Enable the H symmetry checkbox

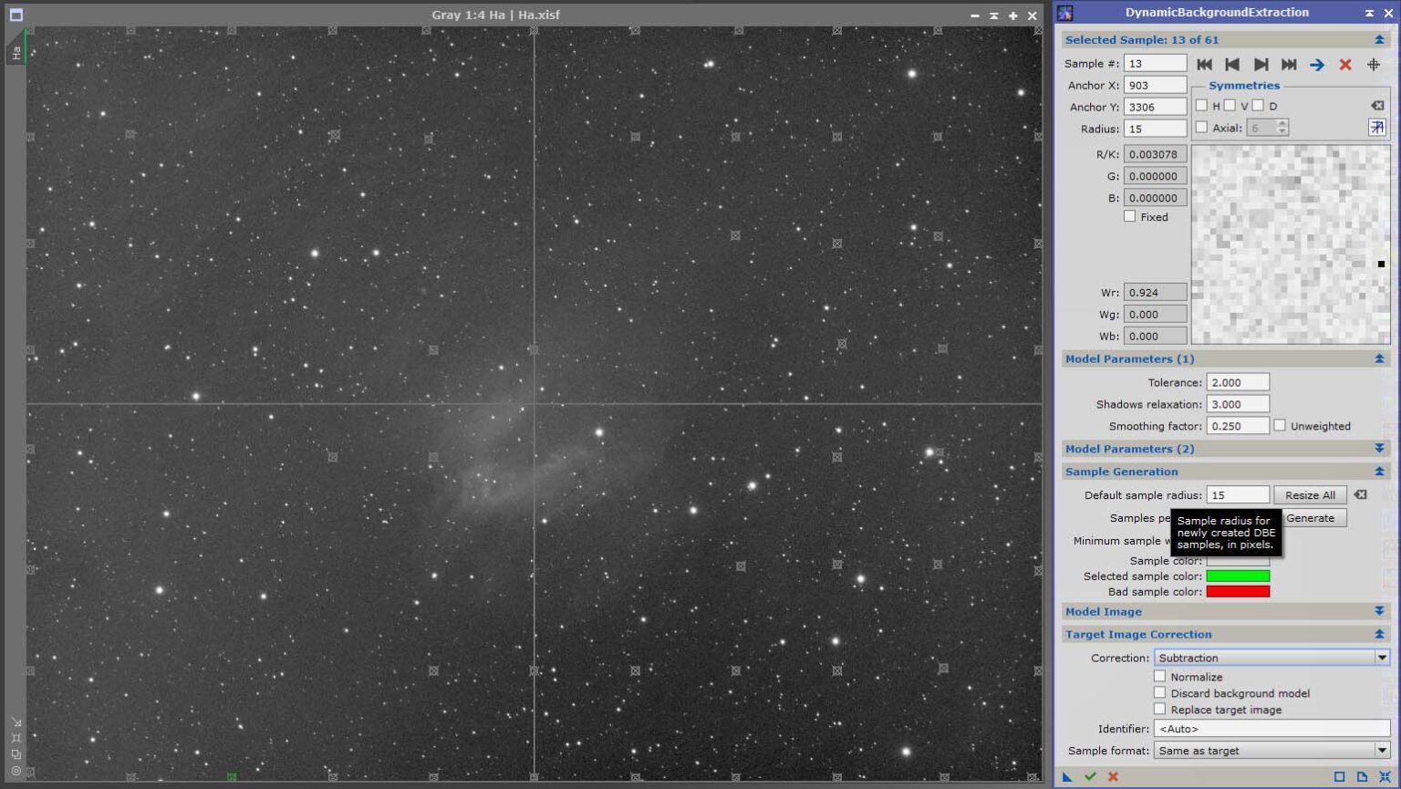click(1201, 105)
